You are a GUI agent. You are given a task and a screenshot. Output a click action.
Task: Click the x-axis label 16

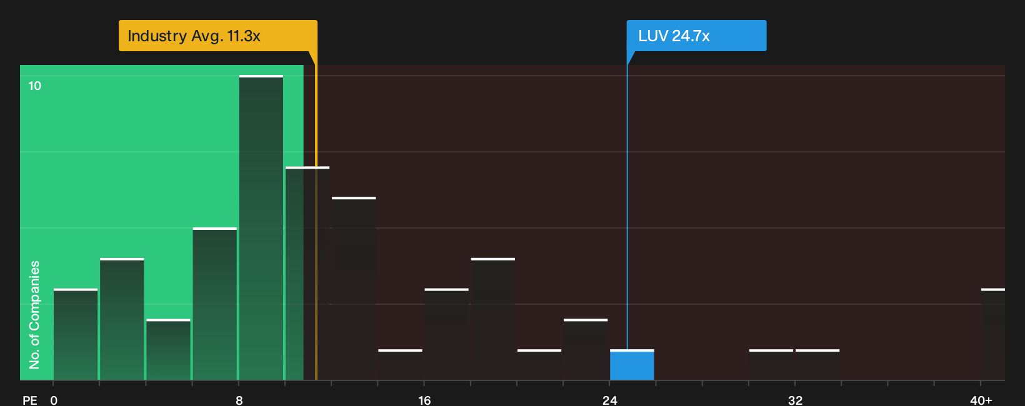[424, 400]
